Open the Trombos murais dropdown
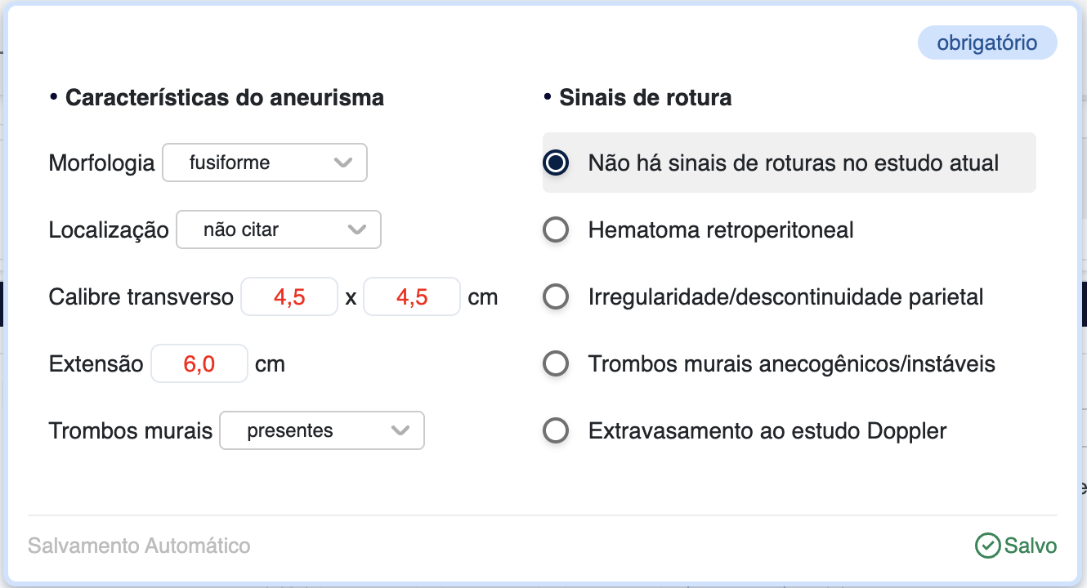Screen dimensions: 1087x588 click(x=321, y=430)
